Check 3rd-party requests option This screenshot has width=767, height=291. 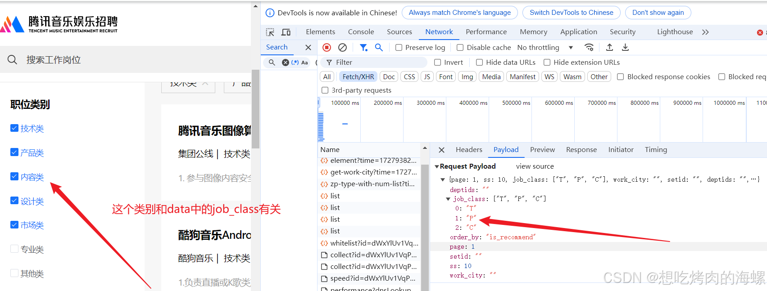[325, 90]
